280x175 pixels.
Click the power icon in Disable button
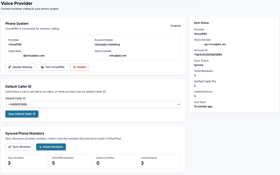point(74,67)
